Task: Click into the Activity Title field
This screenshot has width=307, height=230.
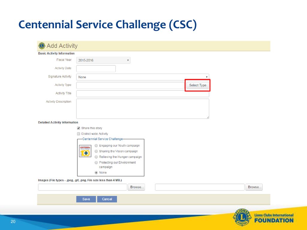Action: point(142,94)
